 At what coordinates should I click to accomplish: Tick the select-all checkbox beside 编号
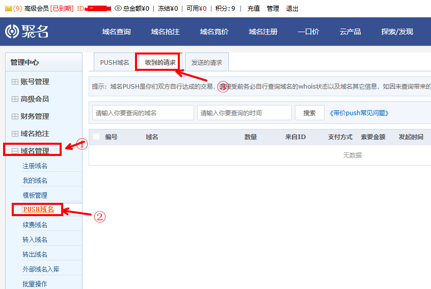click(96, 137)
